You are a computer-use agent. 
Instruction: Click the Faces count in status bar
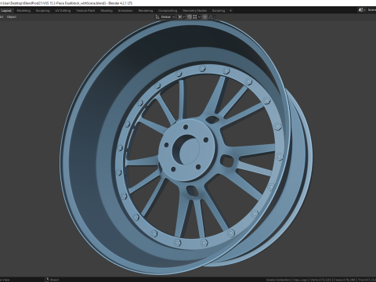coord(345,280)
